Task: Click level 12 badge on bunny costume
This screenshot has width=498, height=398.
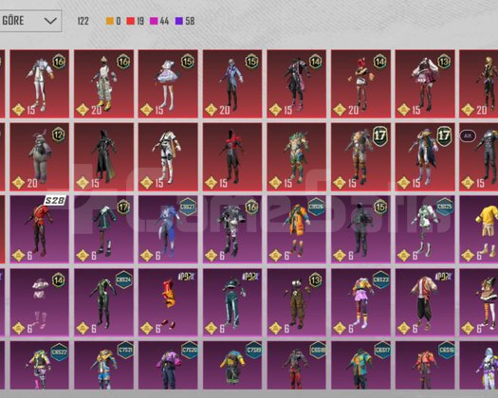Action: pos(59,135)
